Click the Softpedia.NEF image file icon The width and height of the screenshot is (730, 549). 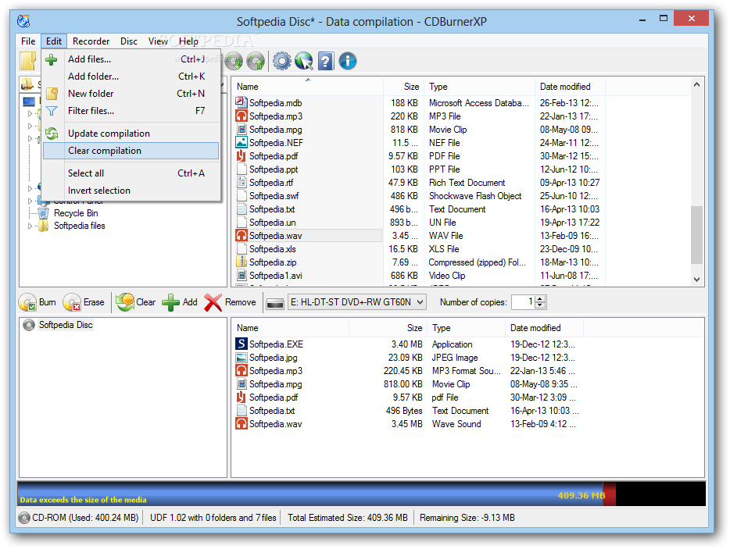[242, 142]
